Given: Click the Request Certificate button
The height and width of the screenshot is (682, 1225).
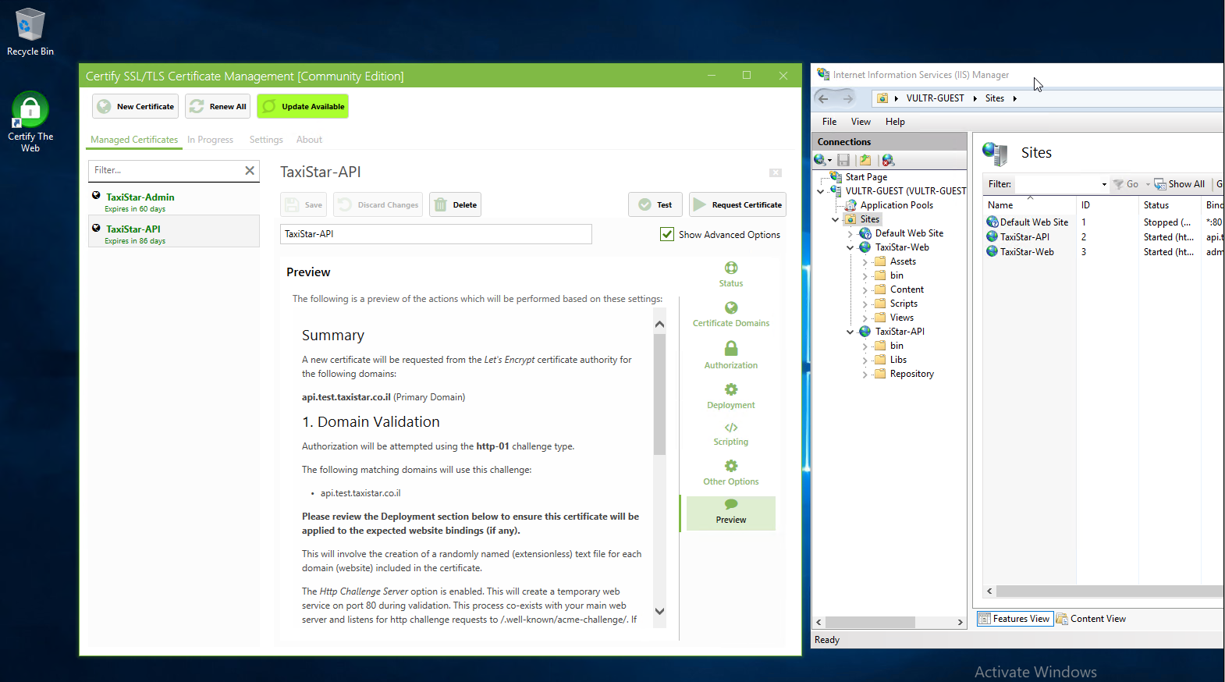Looking at the screenshot, I should 737,204.
